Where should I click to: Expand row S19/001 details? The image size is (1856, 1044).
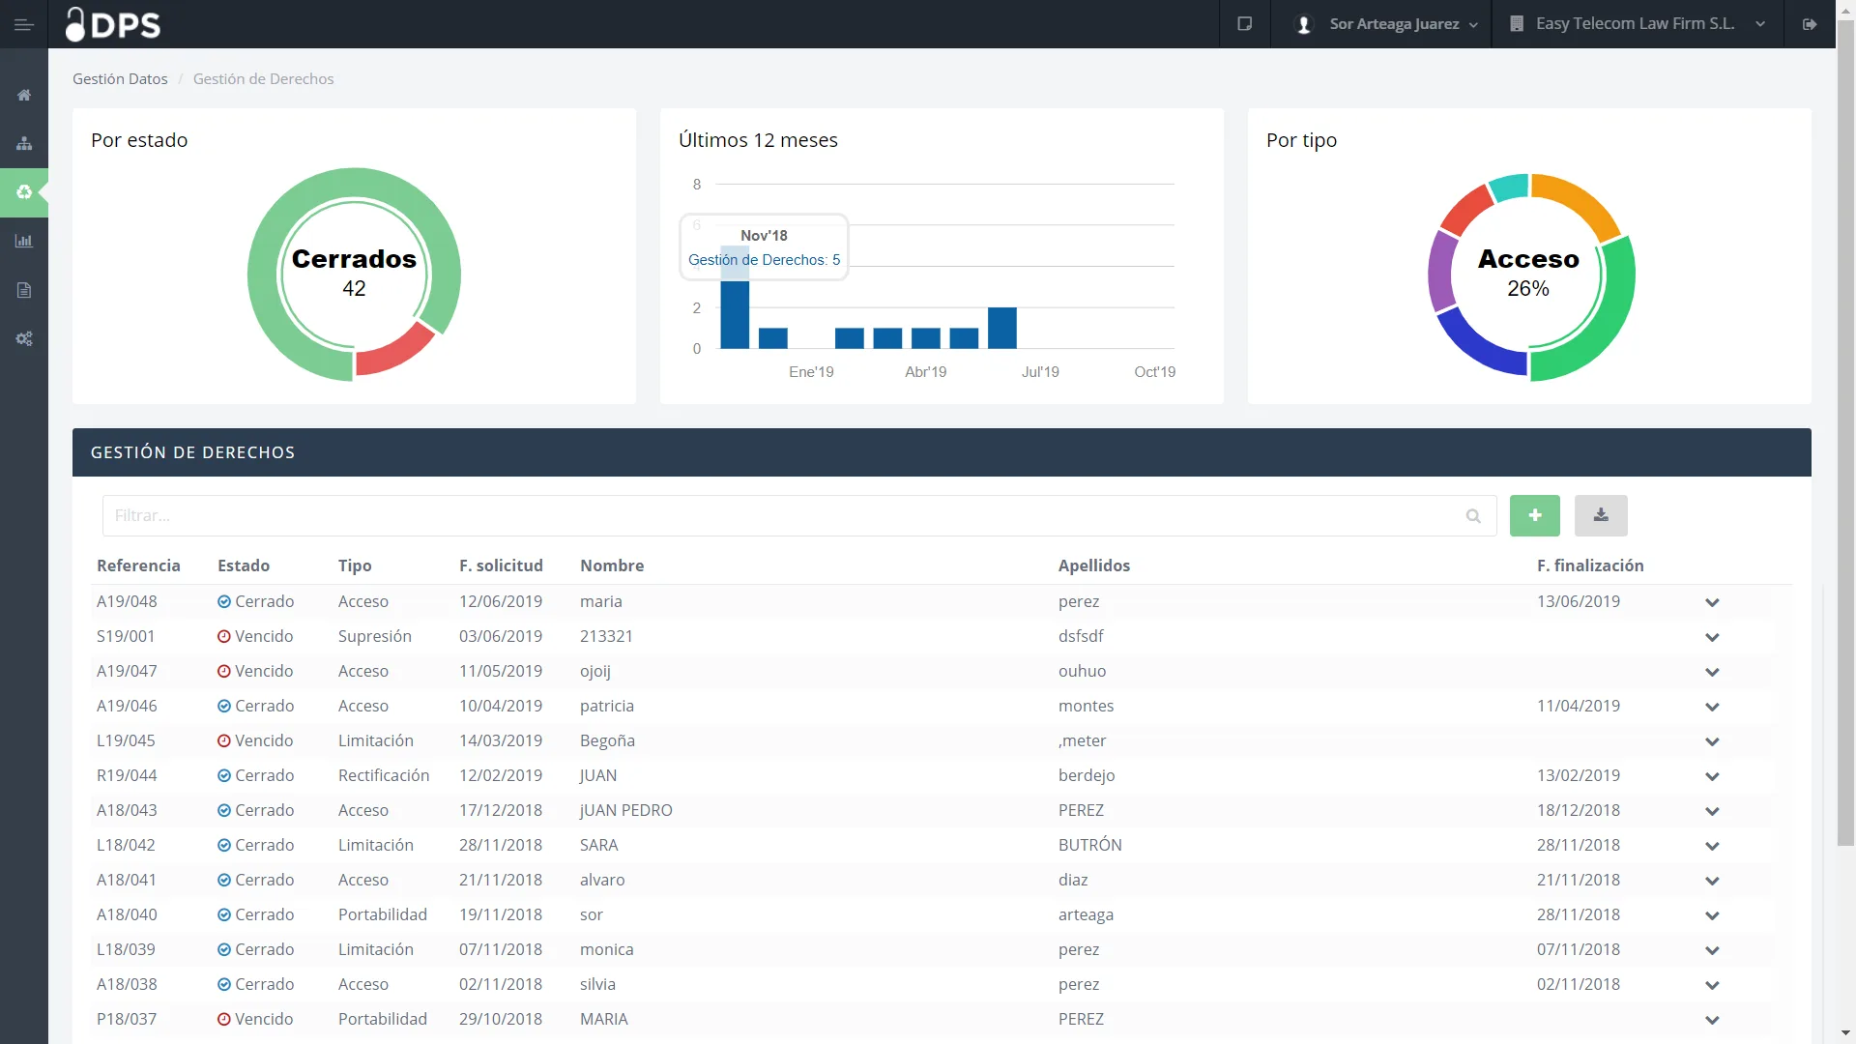1712,637
